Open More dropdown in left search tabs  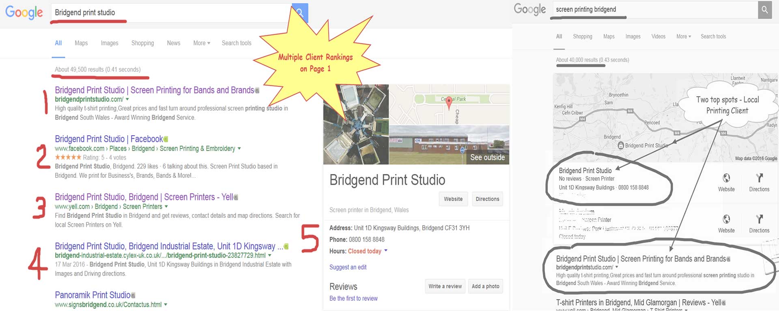pyautogui.click(x=202, y=43)
